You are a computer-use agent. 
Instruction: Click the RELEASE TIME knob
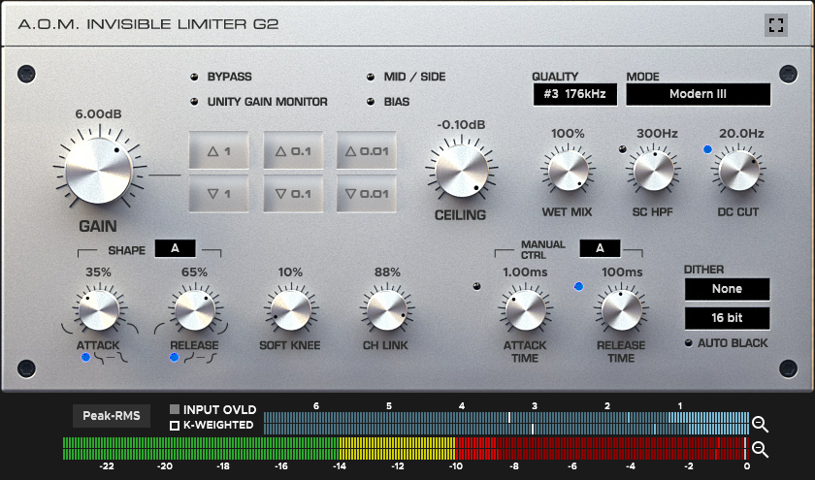coord(622,310)
